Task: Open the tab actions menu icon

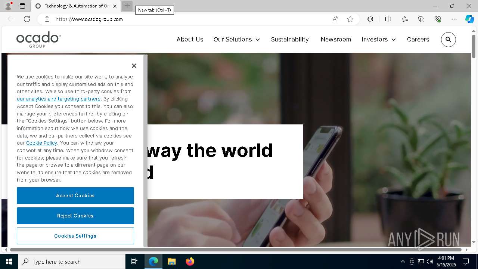Action: click(22, 6)
